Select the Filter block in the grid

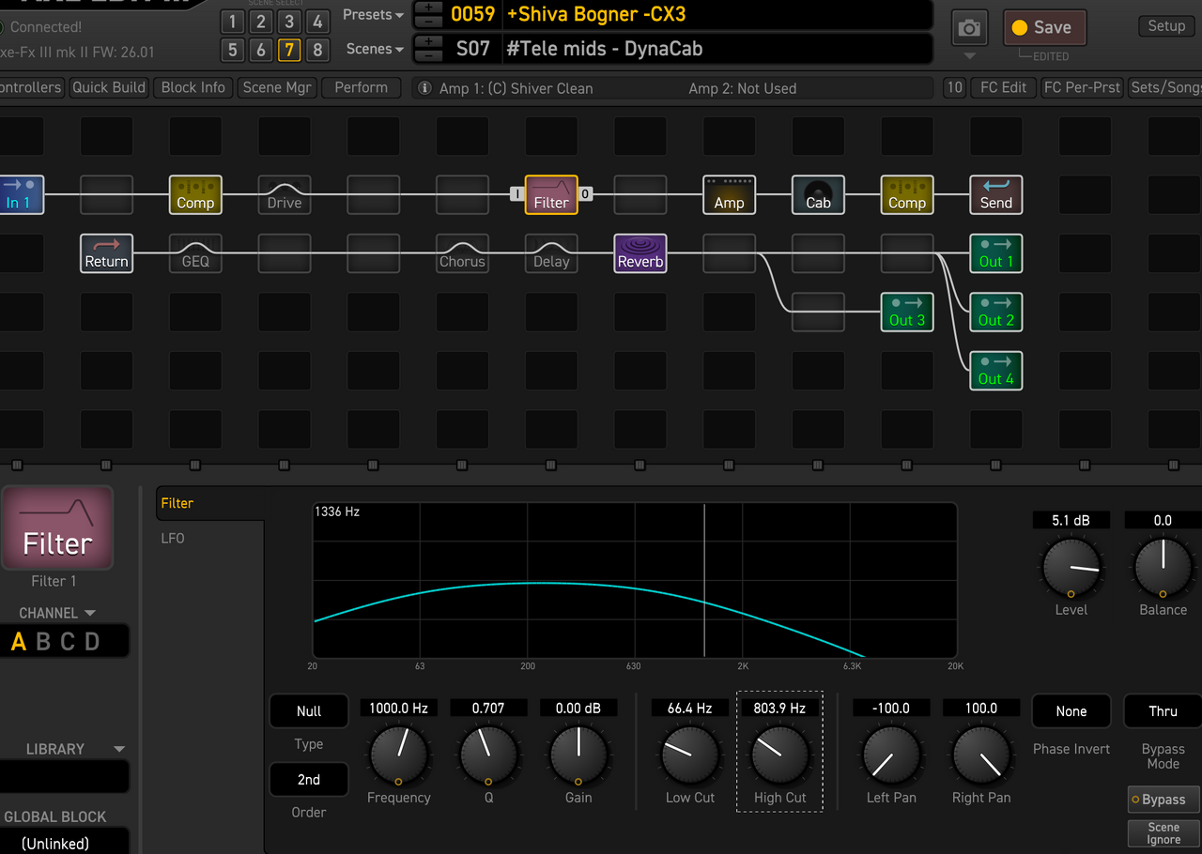tap(551, 195)
